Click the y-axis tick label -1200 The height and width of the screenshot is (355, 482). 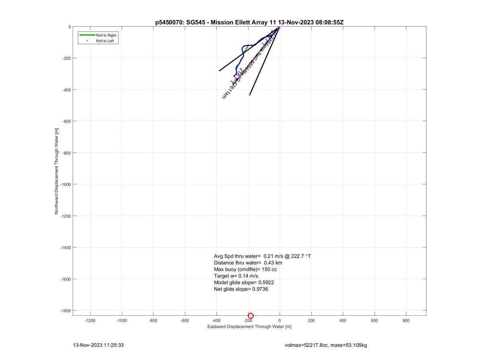(65, 216)
